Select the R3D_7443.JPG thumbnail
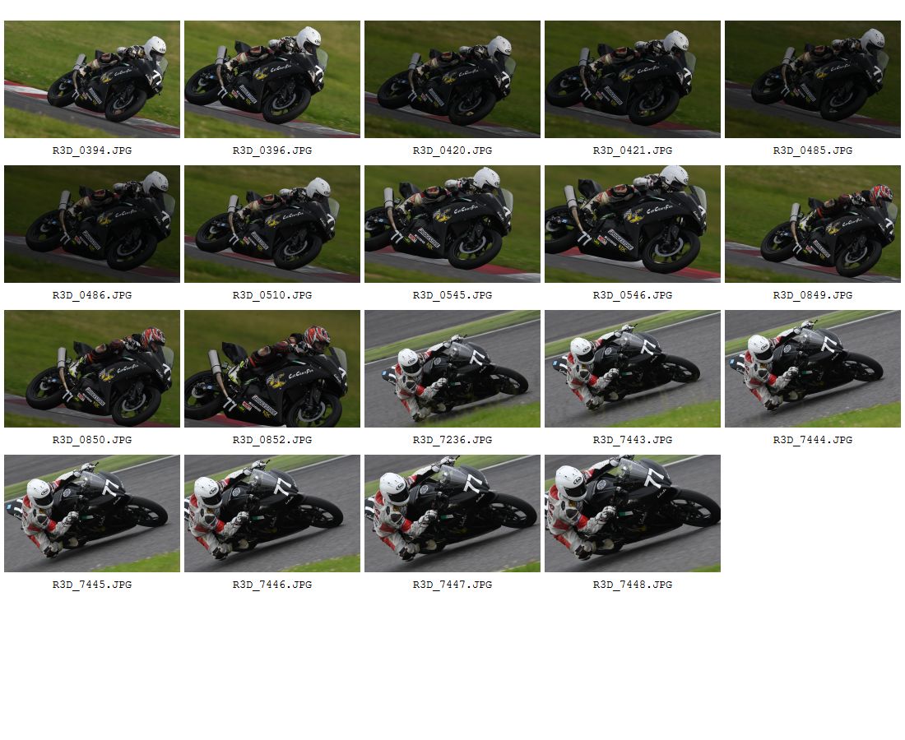This screenshot has height=740, width=905. tap(632, 369)
